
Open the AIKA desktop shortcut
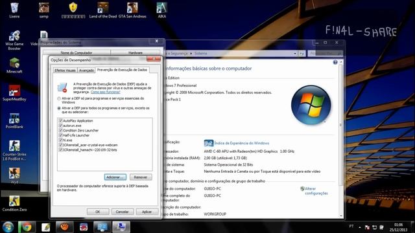161,10
